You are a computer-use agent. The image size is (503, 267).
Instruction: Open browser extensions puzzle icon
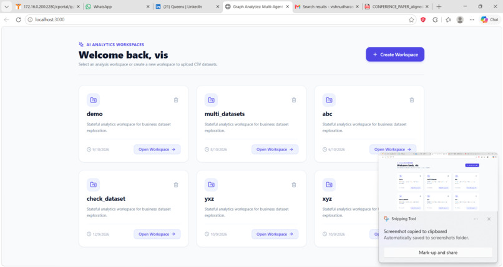435,20
